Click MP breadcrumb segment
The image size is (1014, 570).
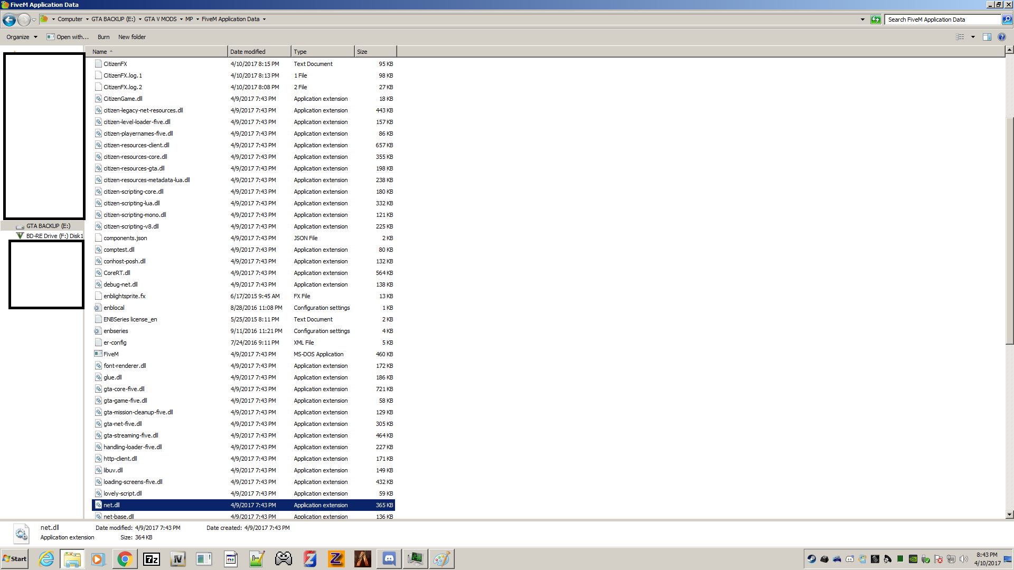(189, 20)
